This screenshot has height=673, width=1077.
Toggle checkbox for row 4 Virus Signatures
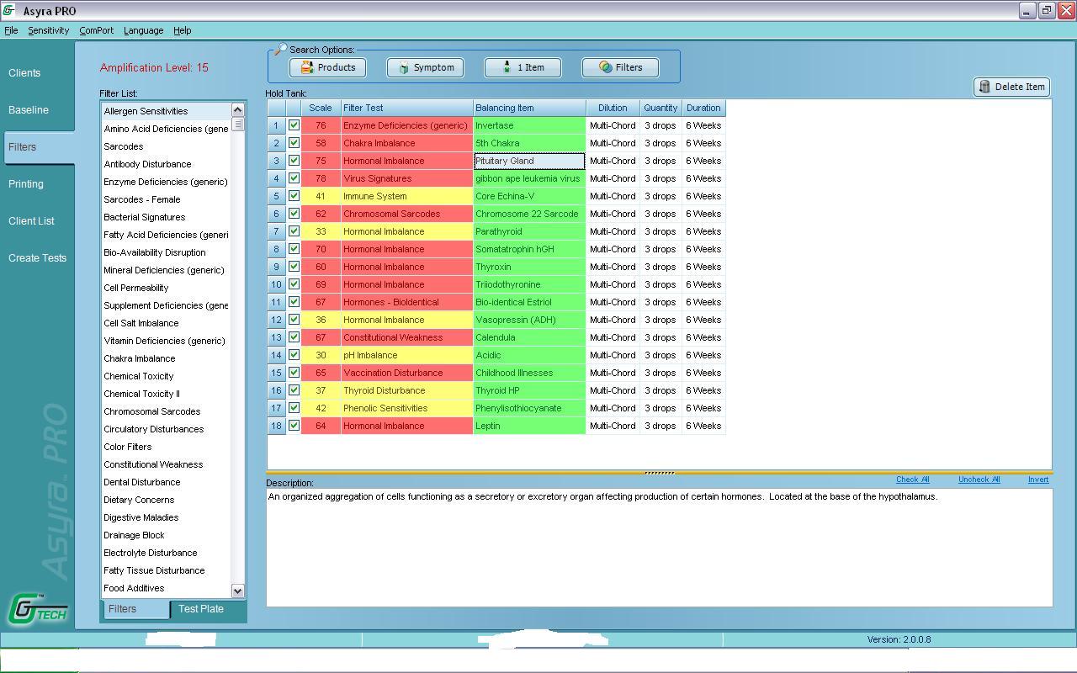tap(294, 178)
